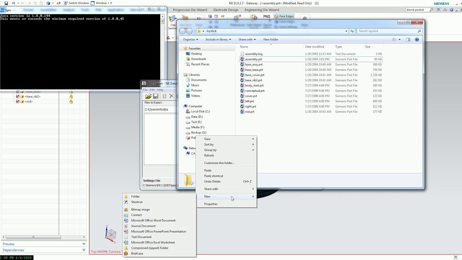Choose Compressed (zipped) Folder in New submenu

click(x=159, y=248)
